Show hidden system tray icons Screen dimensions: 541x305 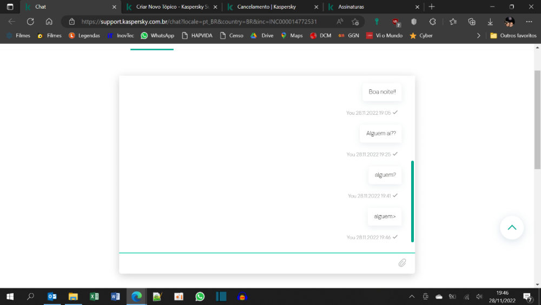click(412, 297)
